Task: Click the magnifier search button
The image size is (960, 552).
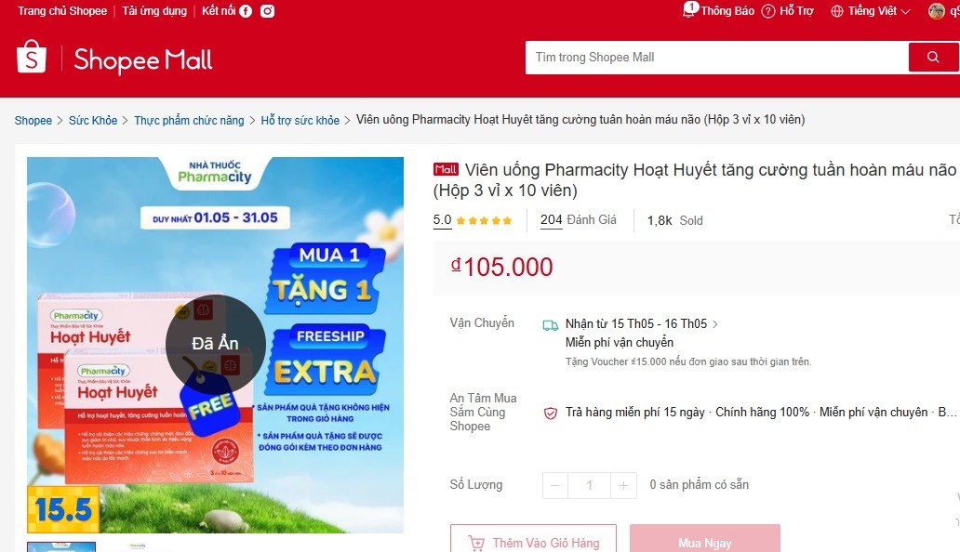Action: [933, 57]
